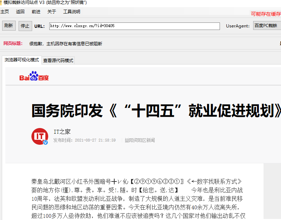The height and width of the screenshot is (220, 281).
Task: Click the red 可能存在缓存 notice
Action: [266, 14]
